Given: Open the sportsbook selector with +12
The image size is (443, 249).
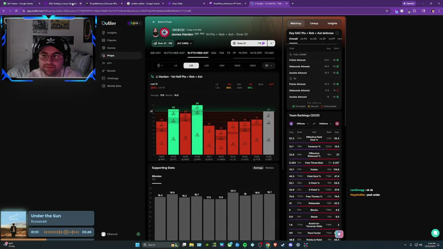Looking at the screenshot, I should [x=134, y=23].
